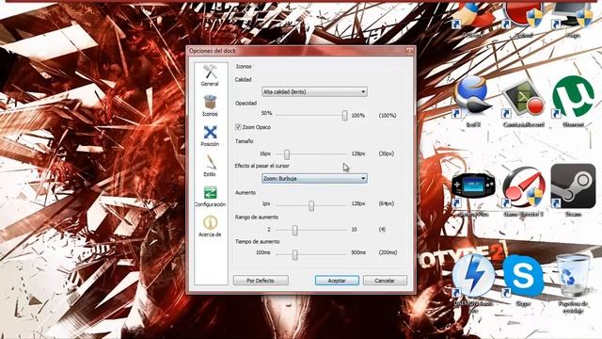Click the "Efecto al pasar el cursor" label

(261, 166)
